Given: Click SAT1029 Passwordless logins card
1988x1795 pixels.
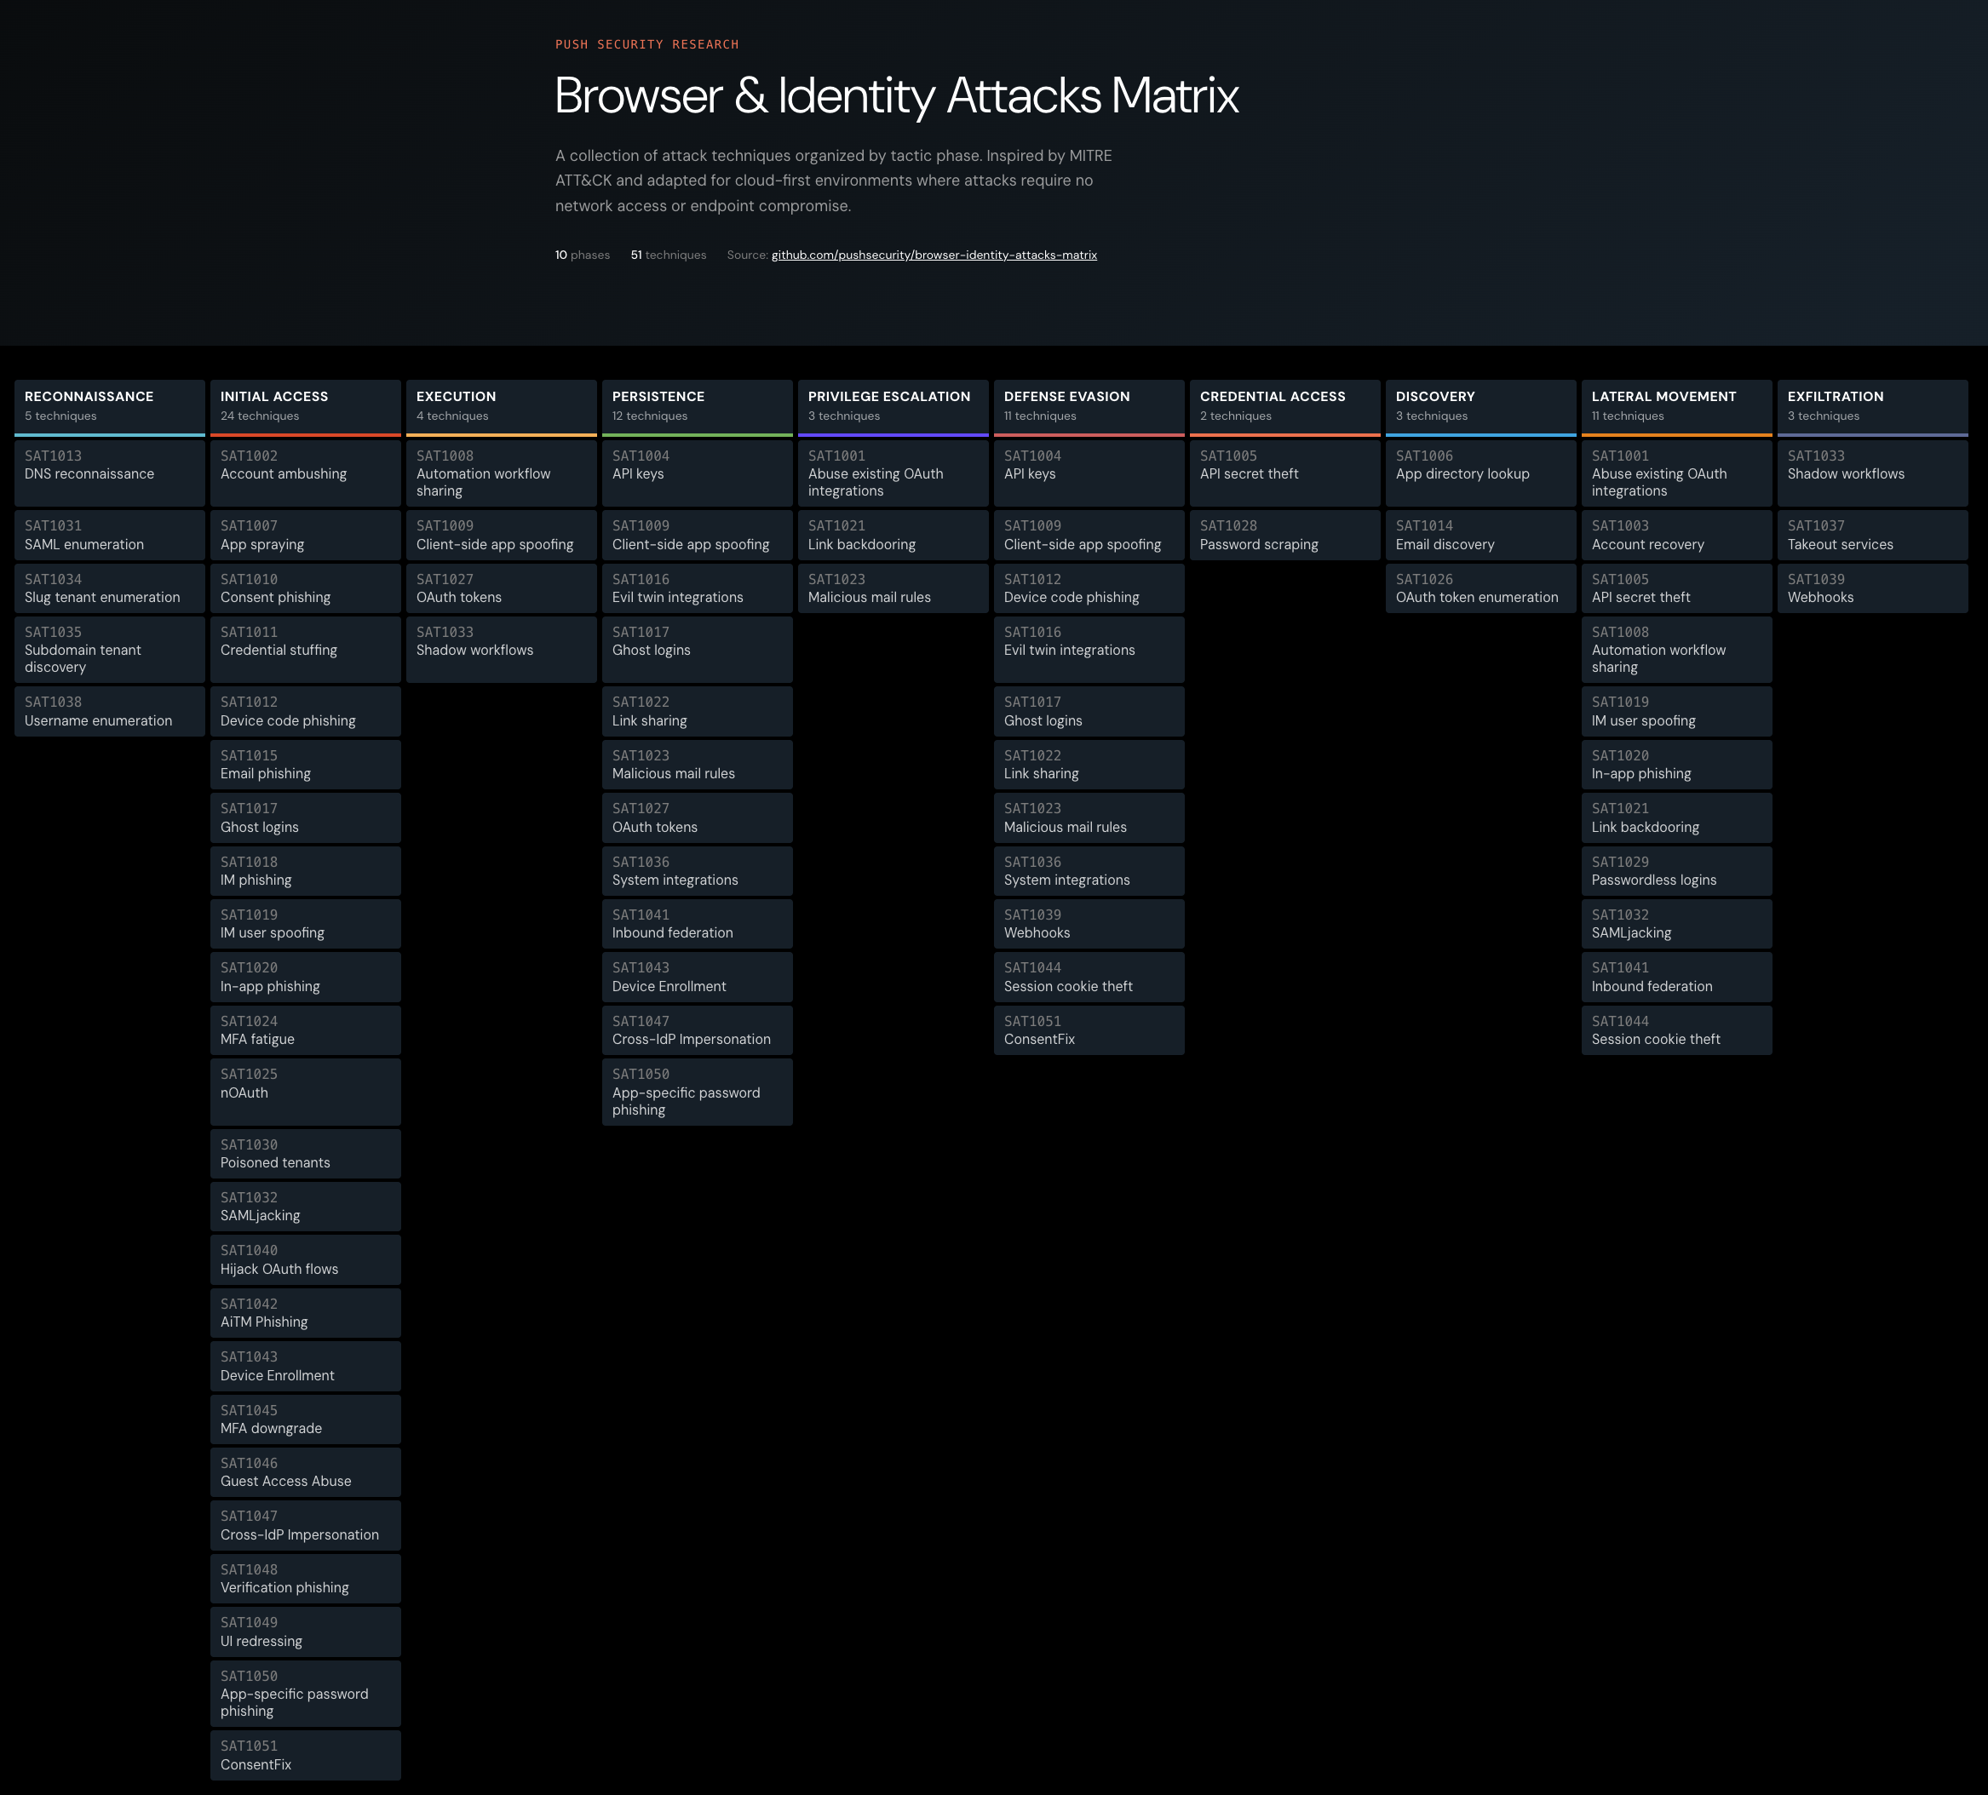Looking at the screenshot, I should tap(1677, 871).
